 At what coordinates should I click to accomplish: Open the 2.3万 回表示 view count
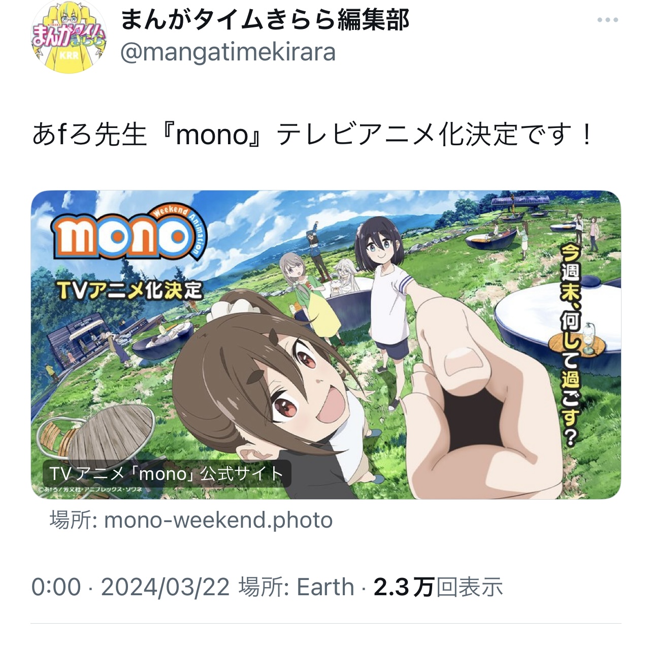(x=438, y=587)
